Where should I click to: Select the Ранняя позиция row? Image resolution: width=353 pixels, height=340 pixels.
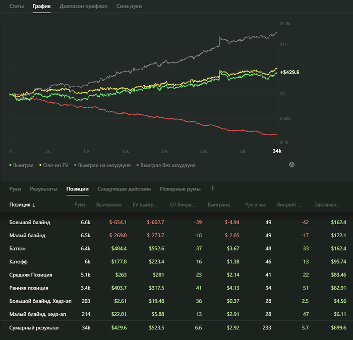177,288
